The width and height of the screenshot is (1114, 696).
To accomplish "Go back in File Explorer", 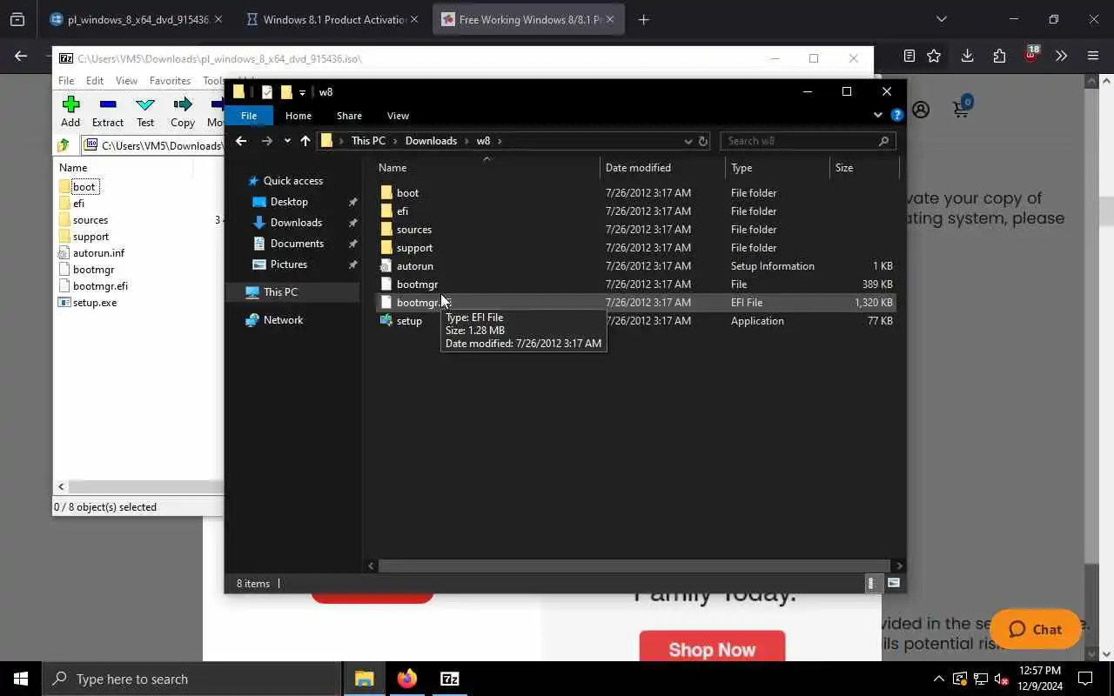I will coord(241,141).
